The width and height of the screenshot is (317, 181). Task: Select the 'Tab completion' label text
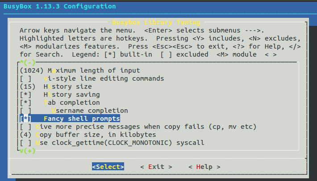pyautogui.click(x=72, y=103)
